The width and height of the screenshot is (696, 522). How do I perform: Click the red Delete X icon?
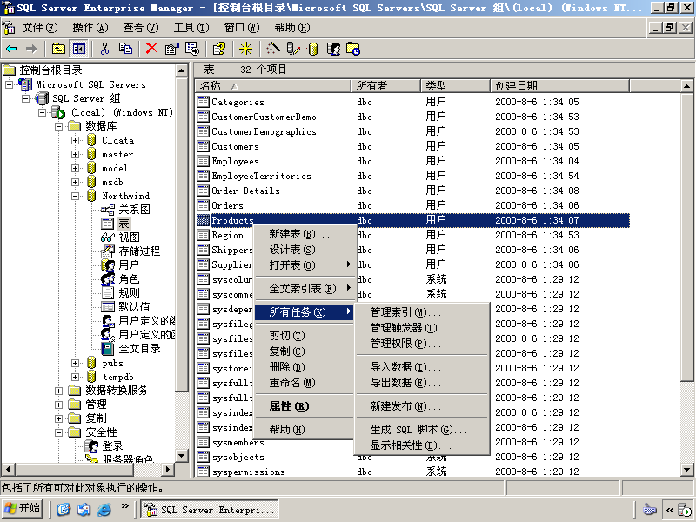pyautogui.click(x=151, y=49)
